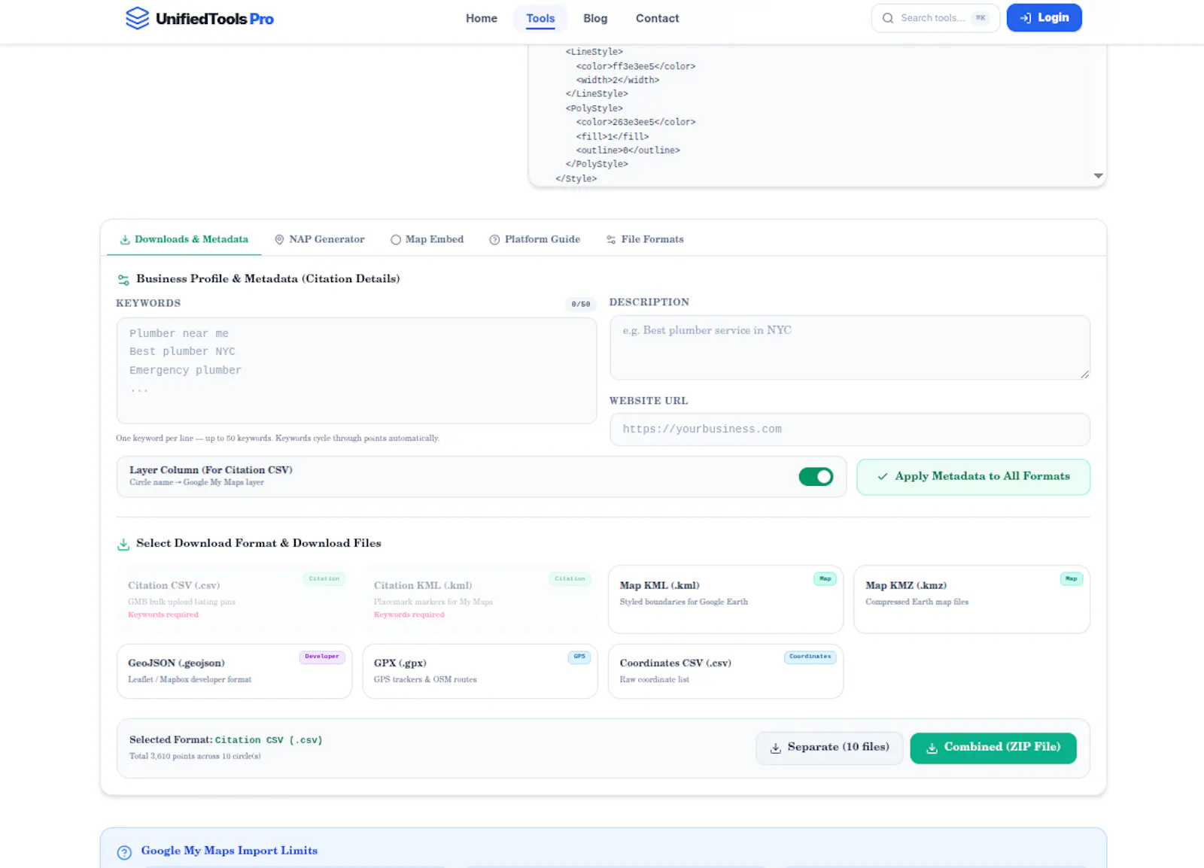Viewport: 1204px width, 868px height.
Task: Select the GPX (.gpx) format card
Action: point(480,671)
